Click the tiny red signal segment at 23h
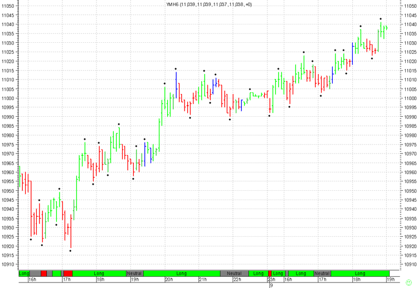The height and width of the screenshot is (288, 418). point(270,274)
